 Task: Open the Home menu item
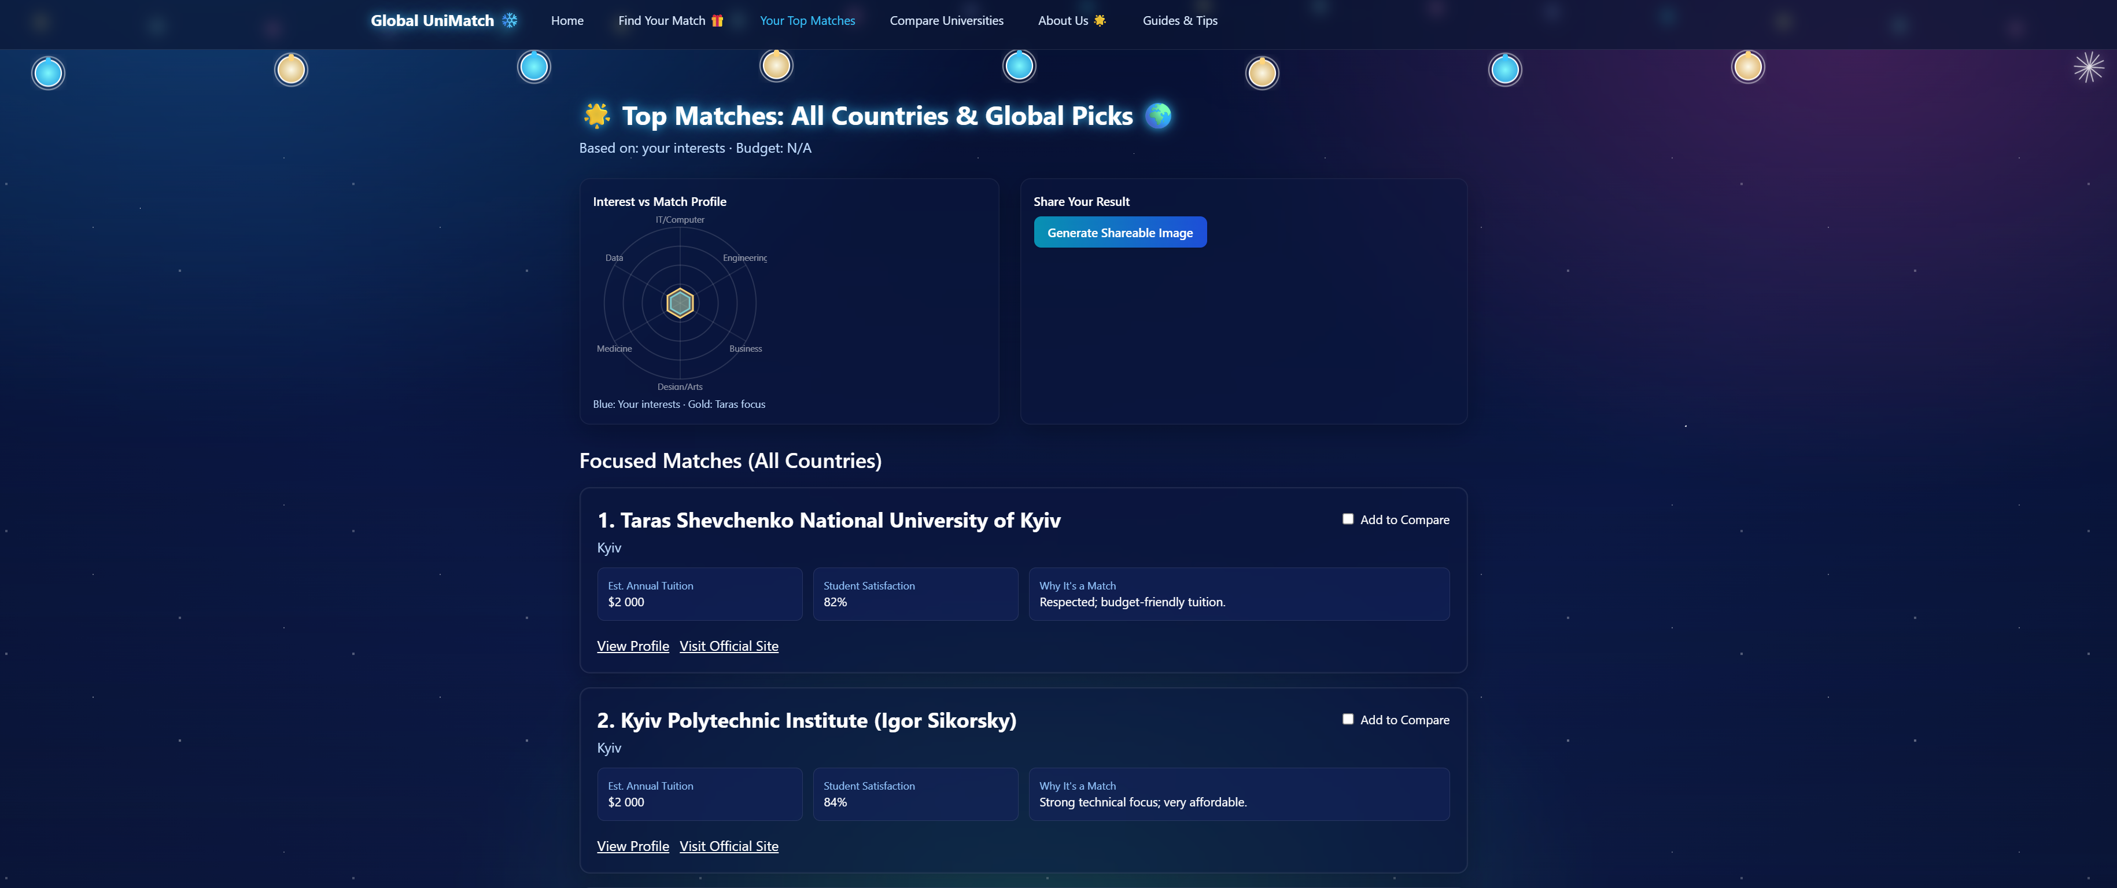(x=567, y=21)
